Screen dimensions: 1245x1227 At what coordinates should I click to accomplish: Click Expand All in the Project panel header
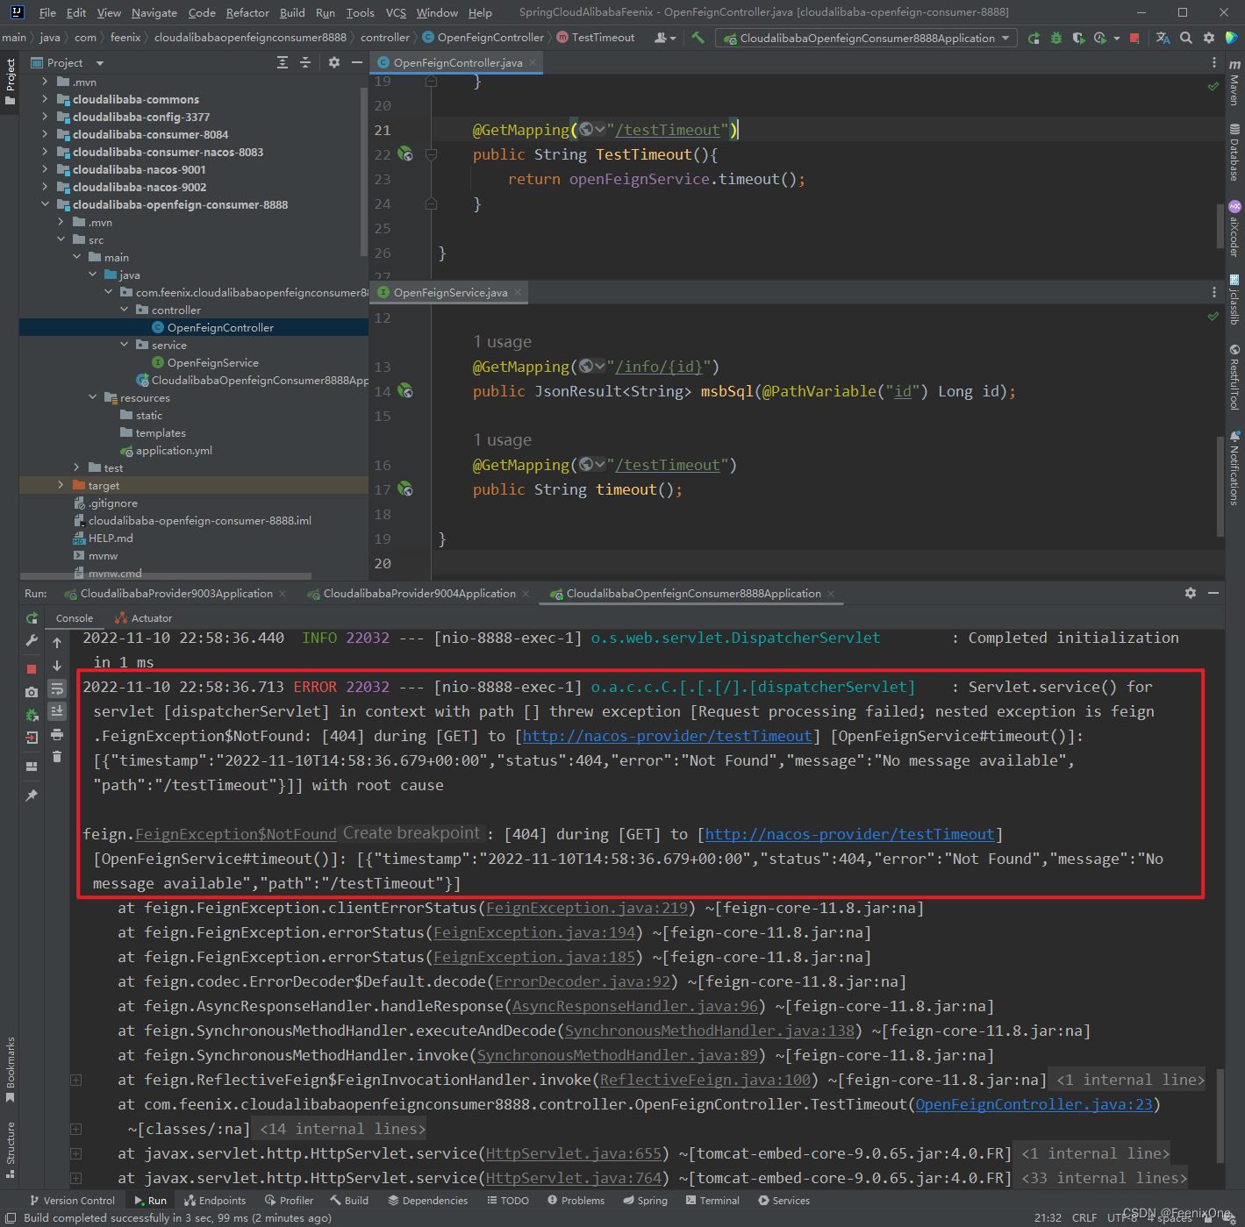[x=283, y=62]
